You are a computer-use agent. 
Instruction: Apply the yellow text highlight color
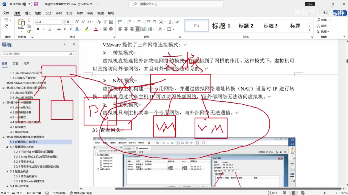(x=87, y=29)
